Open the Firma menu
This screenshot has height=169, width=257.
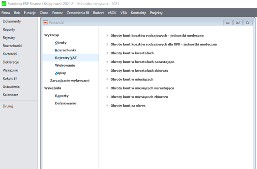coord(6,13)
